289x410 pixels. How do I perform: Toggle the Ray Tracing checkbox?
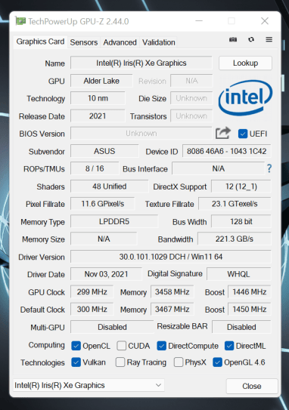120,362
